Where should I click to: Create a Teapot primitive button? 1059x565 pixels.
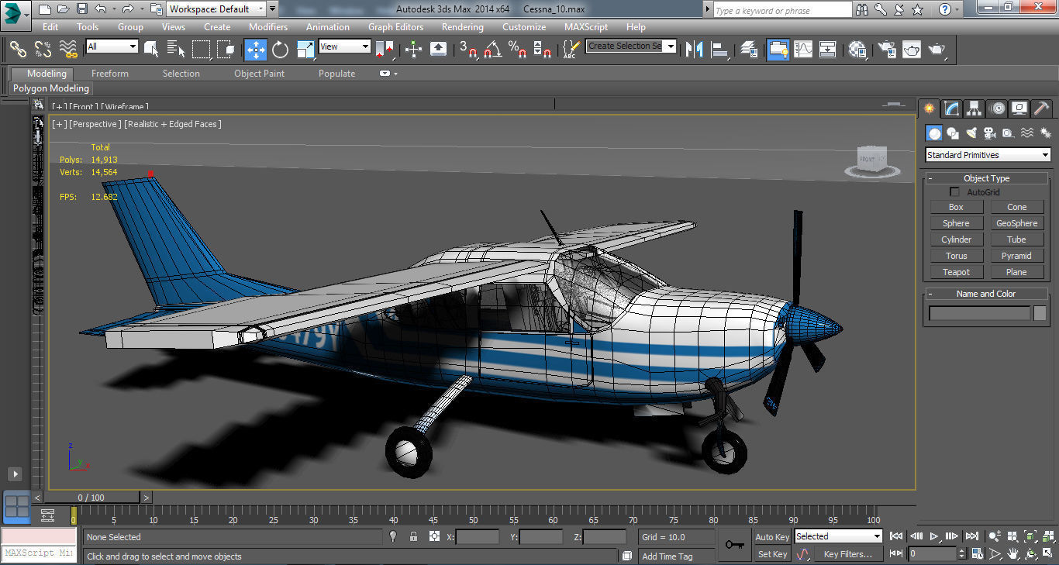956,272
